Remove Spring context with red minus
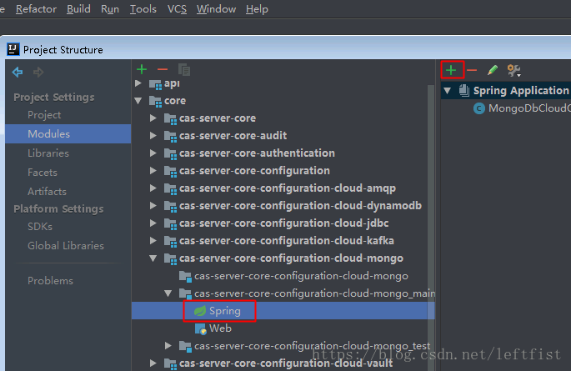Viewport: 571px width, 371px height. click(x=472, y=70)
